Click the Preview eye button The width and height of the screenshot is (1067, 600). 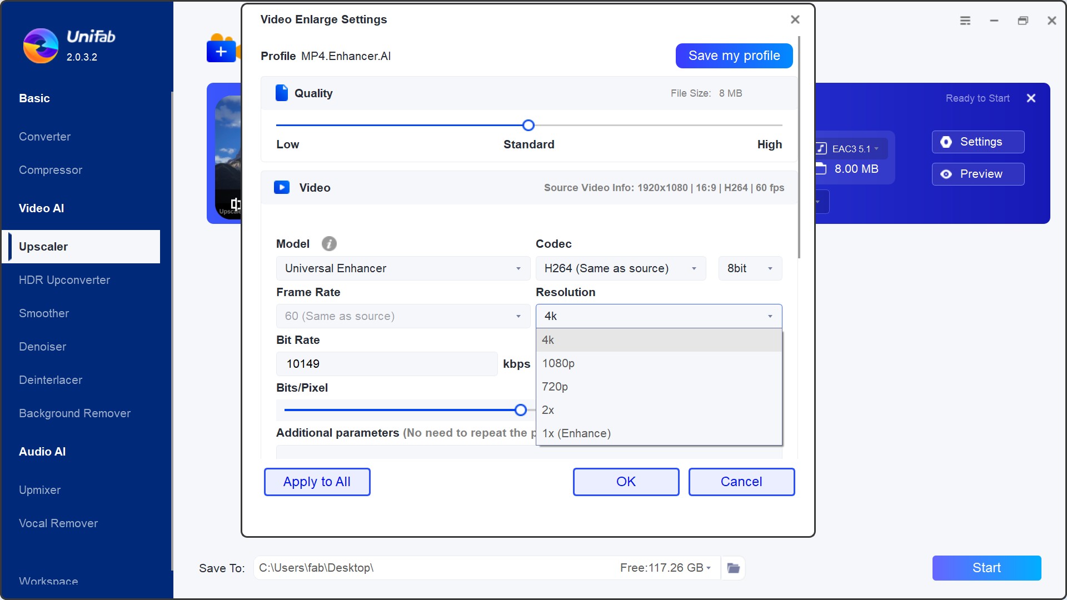tap(978, 174)
